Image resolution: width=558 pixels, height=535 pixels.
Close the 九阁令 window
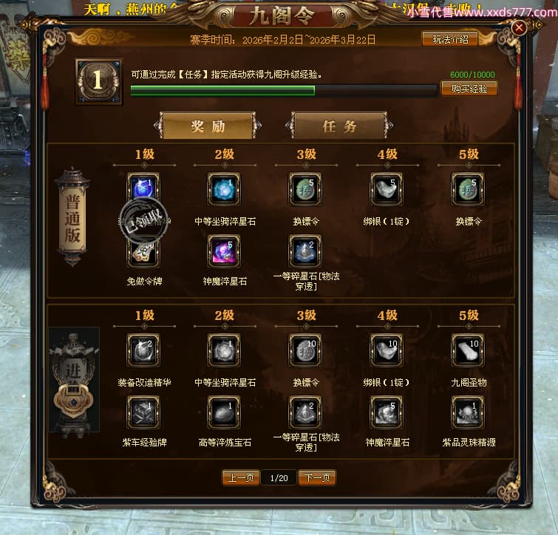[x=519, y=27]
